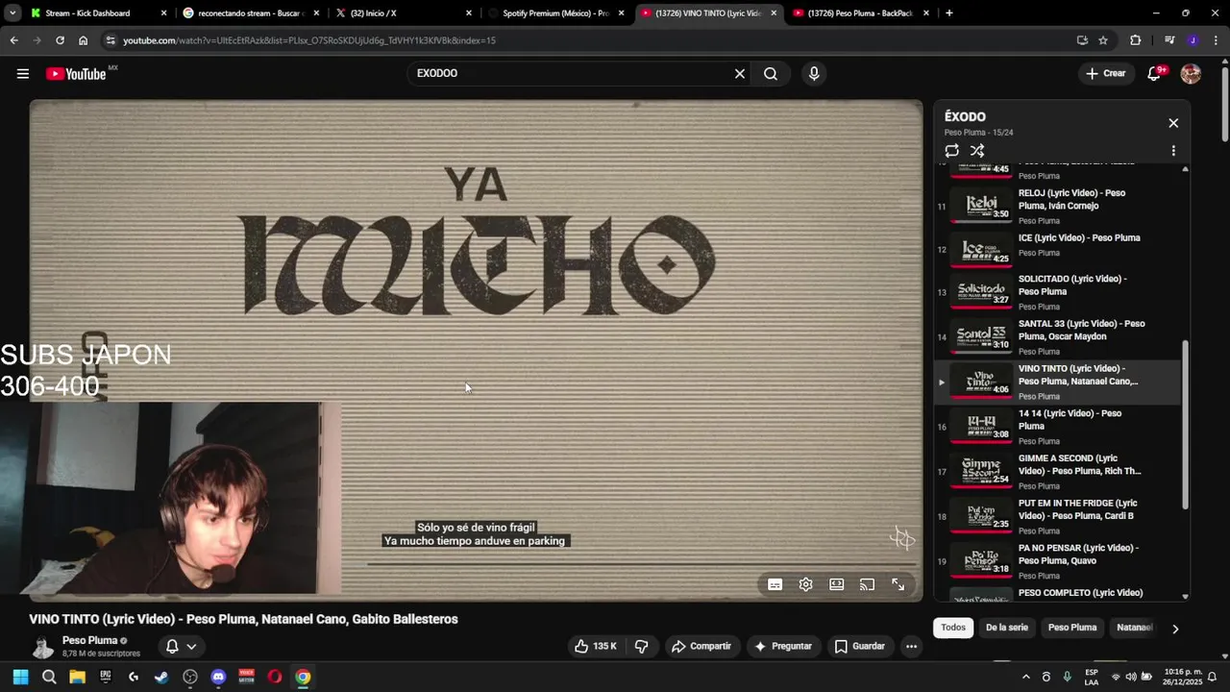Reload the page
Viewport: 1230px width, 692px height.
(60, 40)
